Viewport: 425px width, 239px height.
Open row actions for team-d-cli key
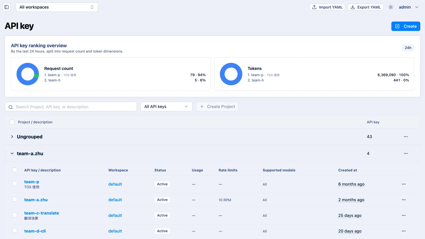click(403, 231)
